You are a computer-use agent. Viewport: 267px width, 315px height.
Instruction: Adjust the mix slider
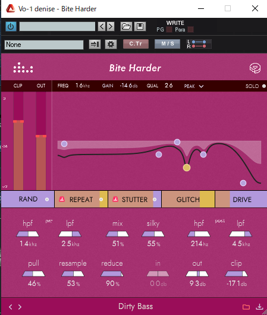(117, 234)
